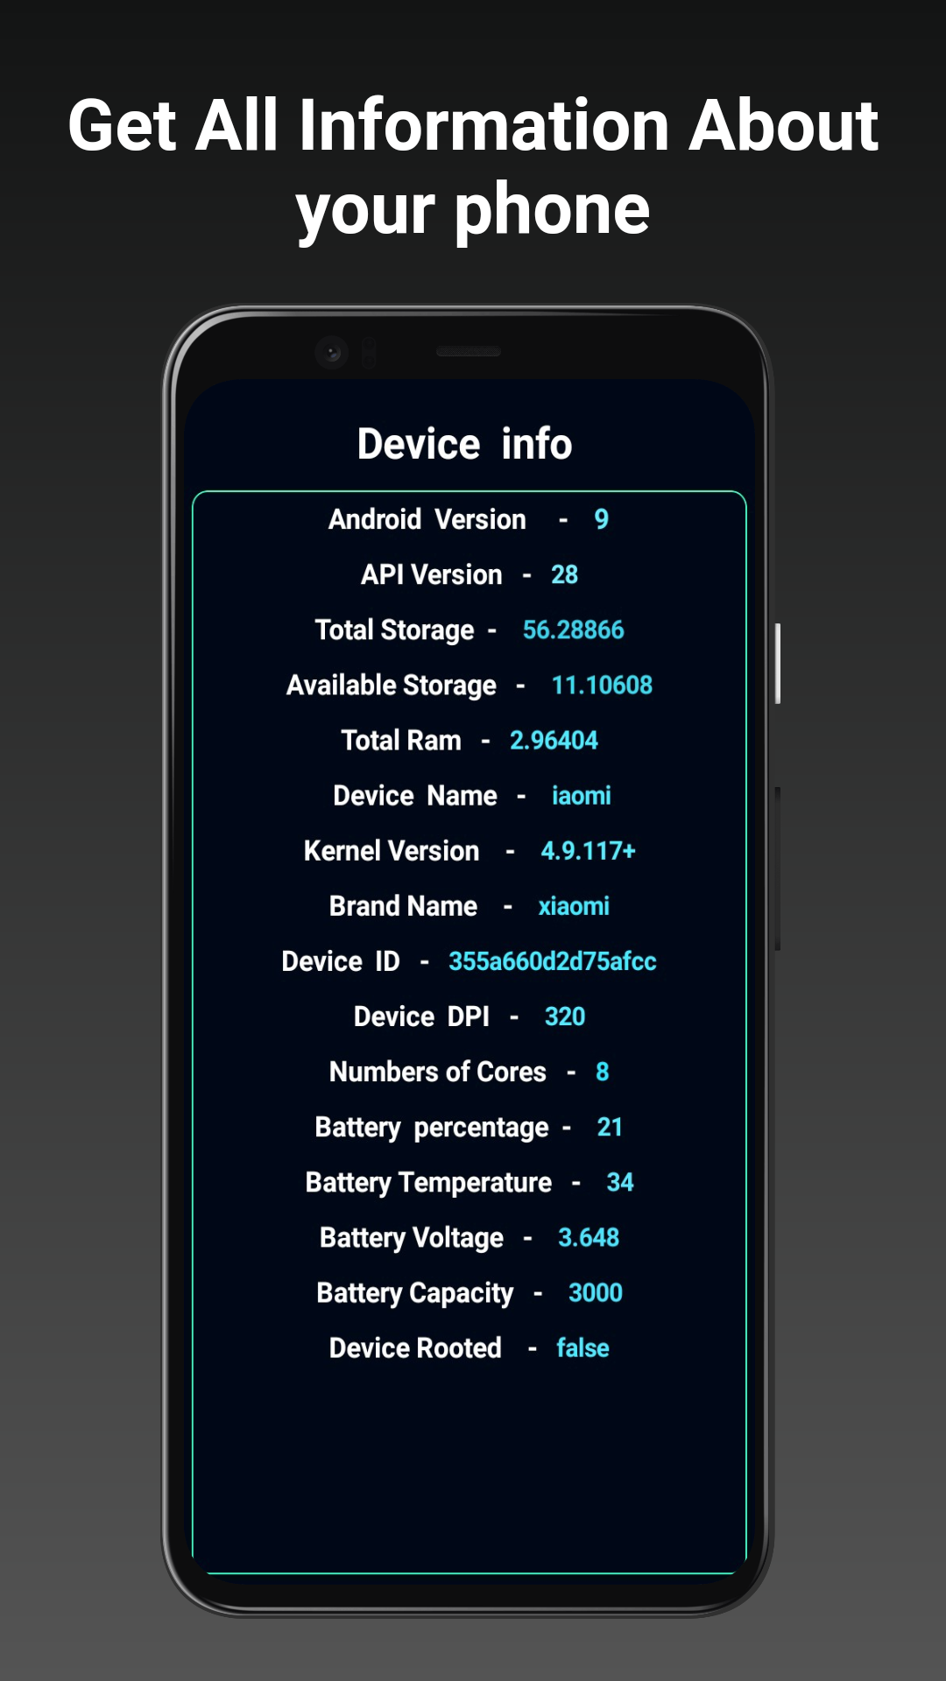Screen dimensions: 946x1681
Task: Tap the Brand Name value xiaomi
Action: coord(574,905)
